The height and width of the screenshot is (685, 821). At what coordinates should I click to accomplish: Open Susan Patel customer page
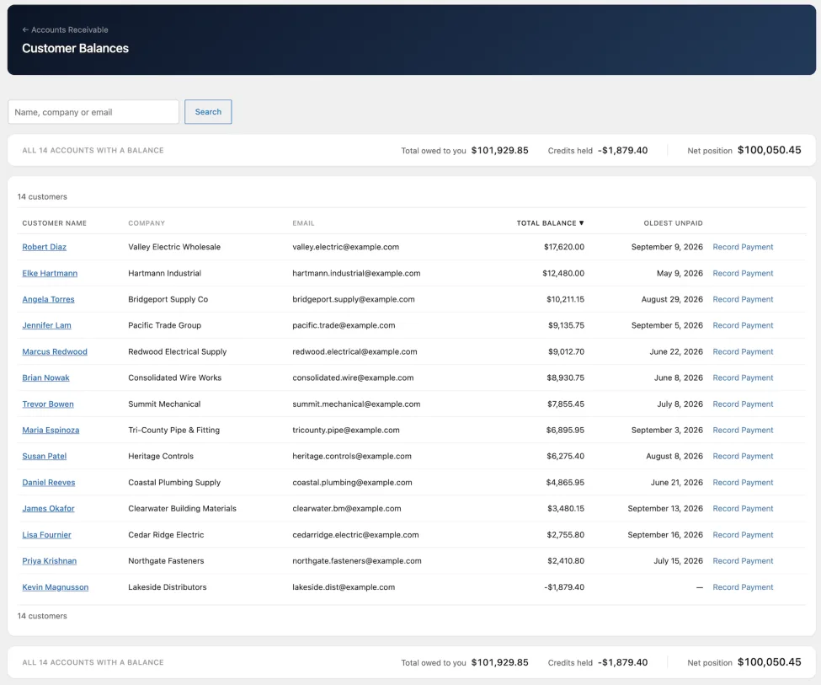tap(44, 457)
